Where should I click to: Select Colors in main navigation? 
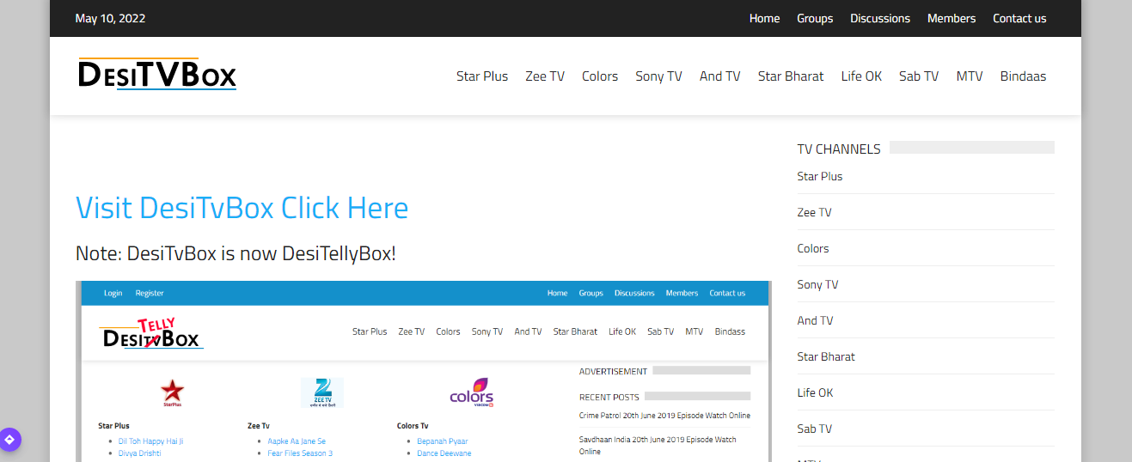pyautogui.click(x=600, y=76)
